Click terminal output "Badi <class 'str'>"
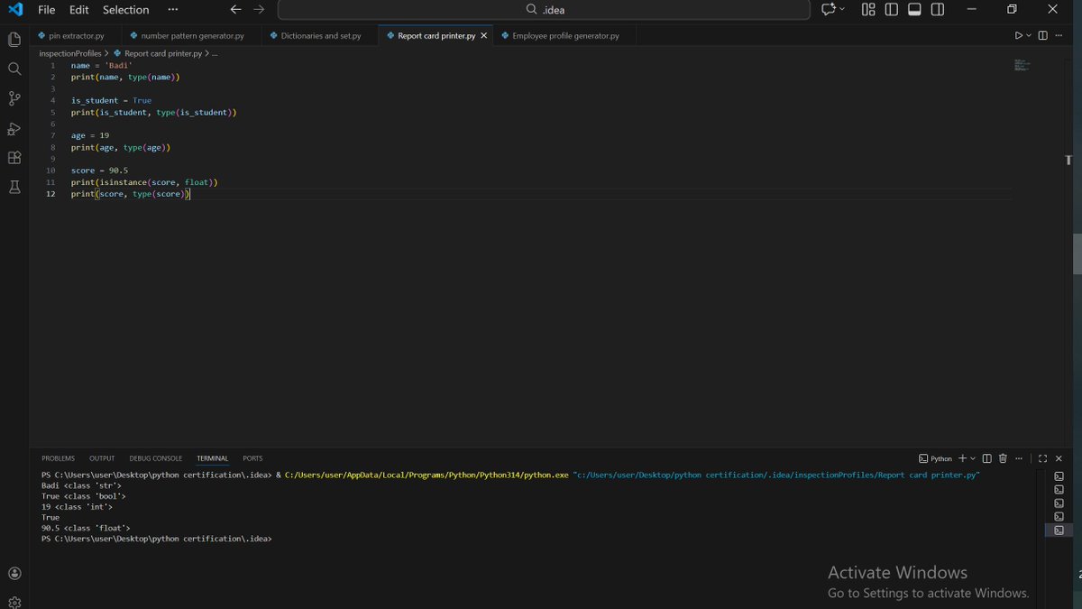 coord(81,485)
